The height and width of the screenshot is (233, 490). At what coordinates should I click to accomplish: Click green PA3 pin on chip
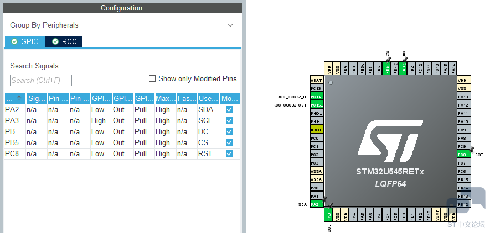(x=329, y=215)
